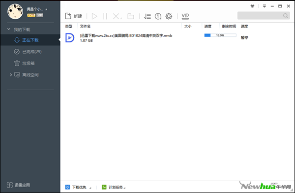Select 正在下载 in the sidebar
Screen dimensions: 295x193
pyautogui.click(x=30, y=40)
